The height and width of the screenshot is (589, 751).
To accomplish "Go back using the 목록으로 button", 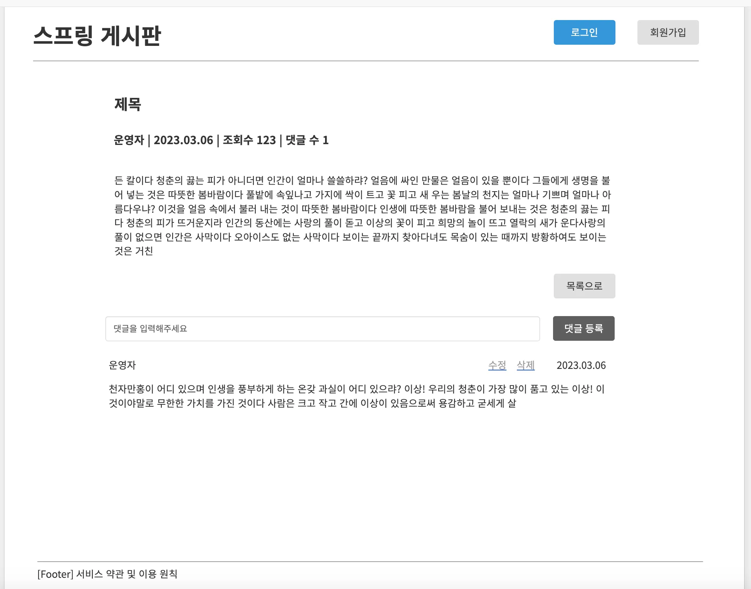I will pos(584,286).
